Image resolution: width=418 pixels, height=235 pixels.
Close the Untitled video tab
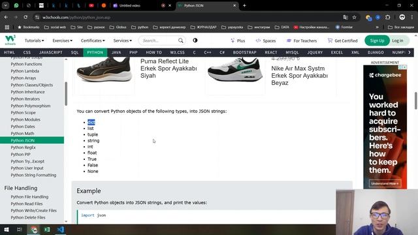170,5
